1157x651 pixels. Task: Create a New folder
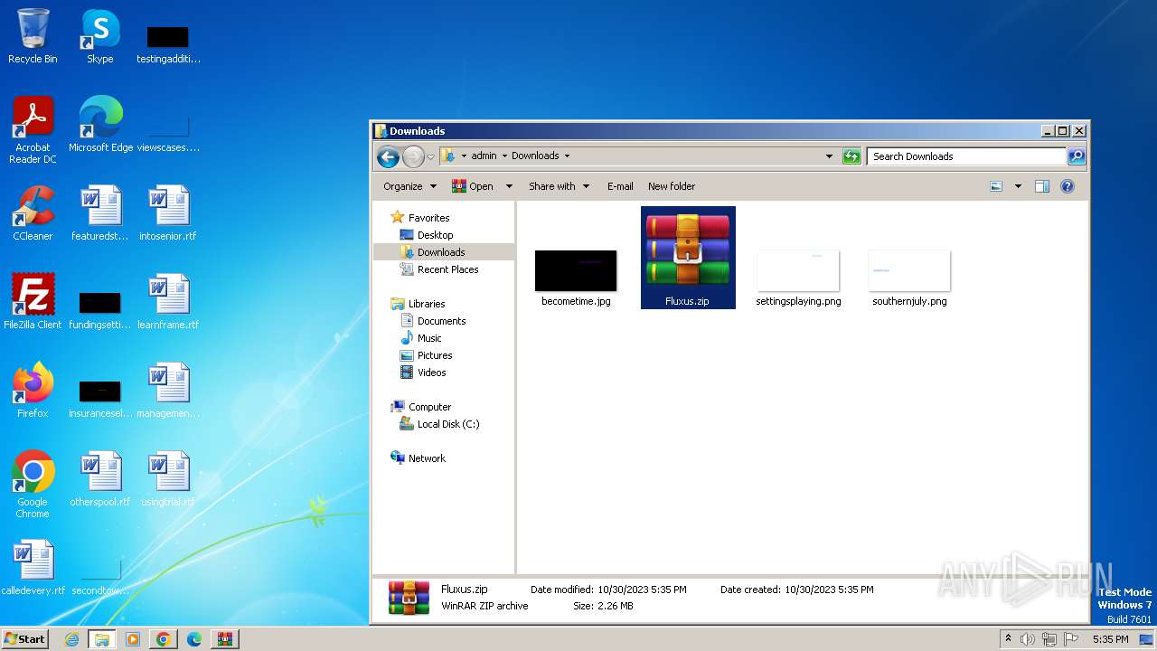672,186
